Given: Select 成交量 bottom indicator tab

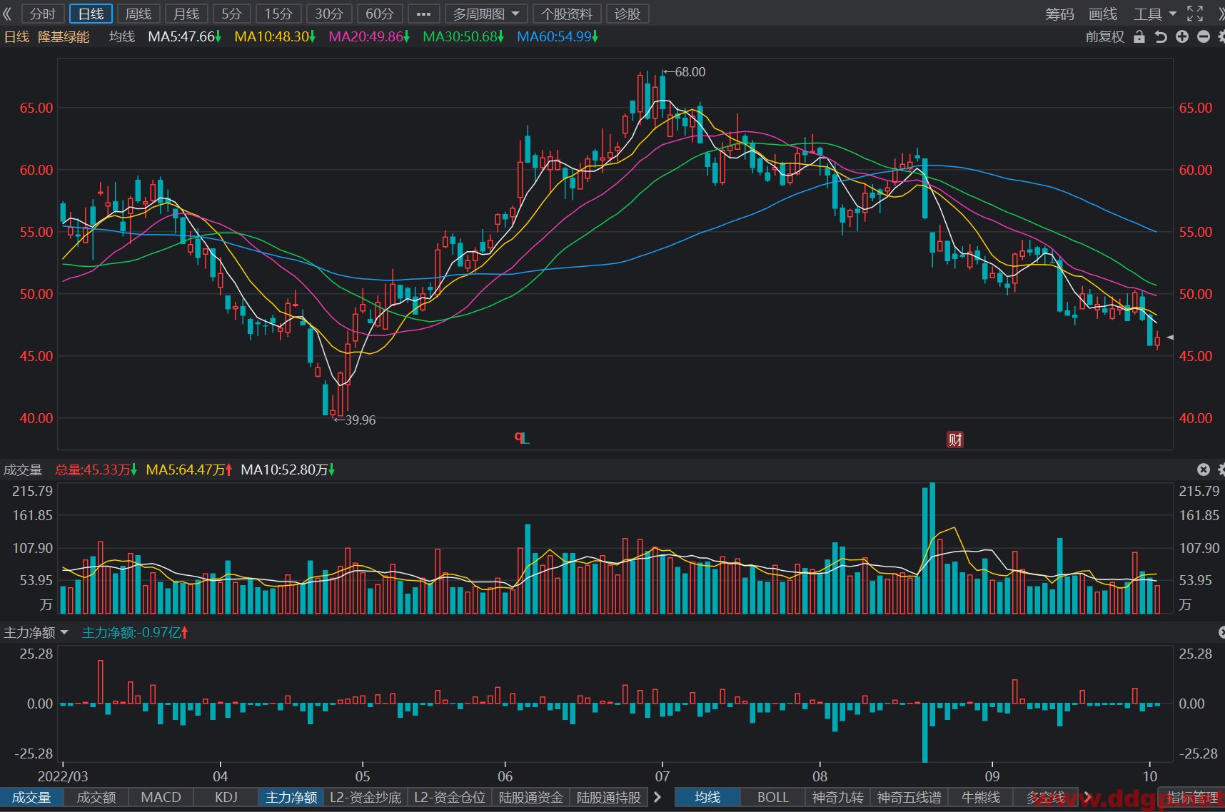Looking at the screenshot, I should coord(31,797).
